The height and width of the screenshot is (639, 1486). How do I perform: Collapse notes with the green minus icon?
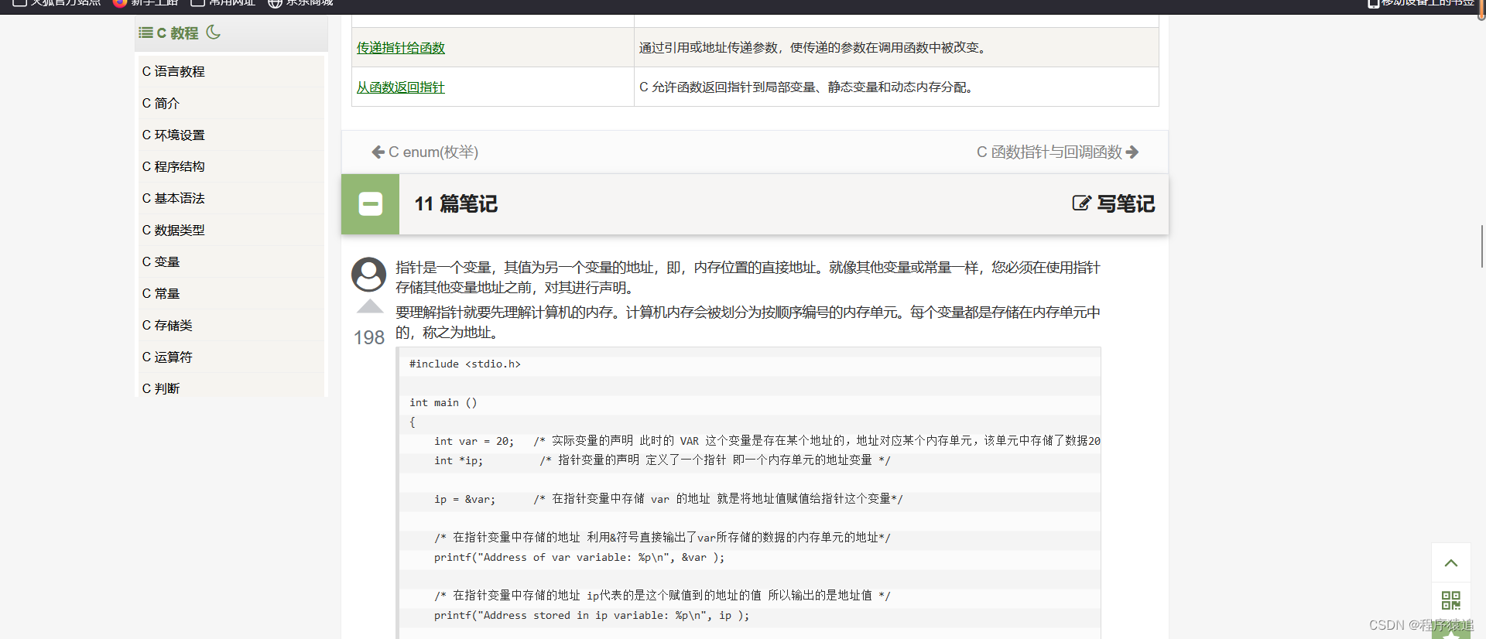pyautogui.click(x=371, y=204)
